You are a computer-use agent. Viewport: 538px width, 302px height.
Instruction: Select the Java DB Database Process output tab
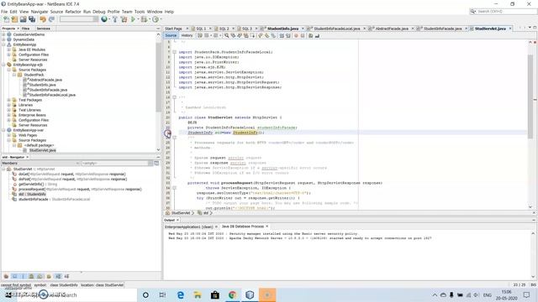243,226
